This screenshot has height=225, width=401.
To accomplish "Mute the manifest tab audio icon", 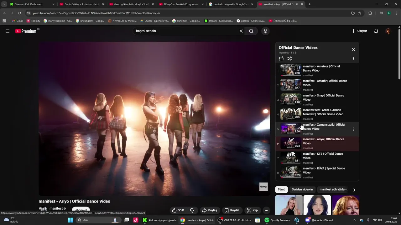I will click(x=297, y=4).
